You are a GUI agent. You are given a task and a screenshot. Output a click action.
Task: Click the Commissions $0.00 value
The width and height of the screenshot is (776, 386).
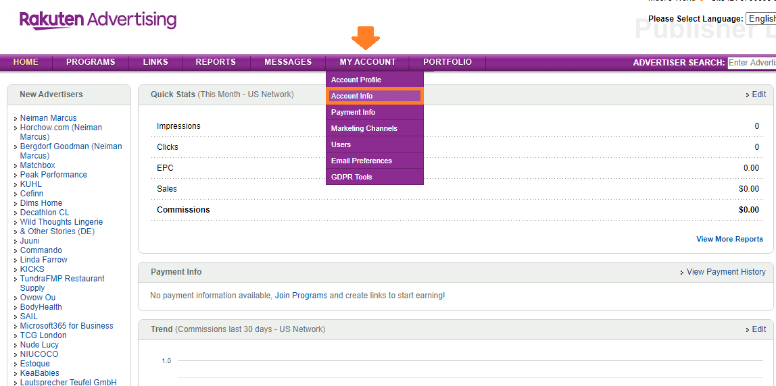(x=749, y=210)
